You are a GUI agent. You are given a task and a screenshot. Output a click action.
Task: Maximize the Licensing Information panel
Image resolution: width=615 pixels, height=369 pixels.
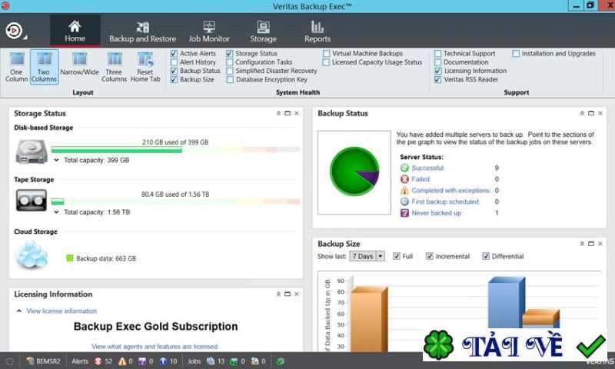click(x=288, y=294)
